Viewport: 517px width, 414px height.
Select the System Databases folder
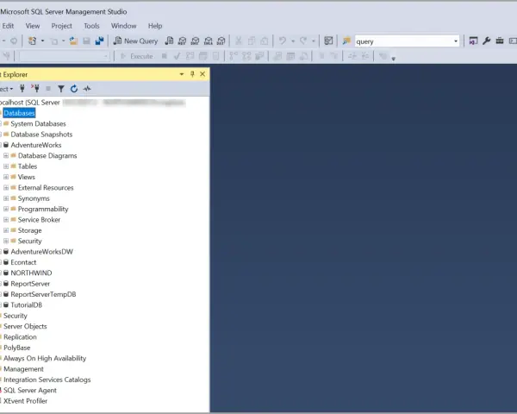point(38,123)
